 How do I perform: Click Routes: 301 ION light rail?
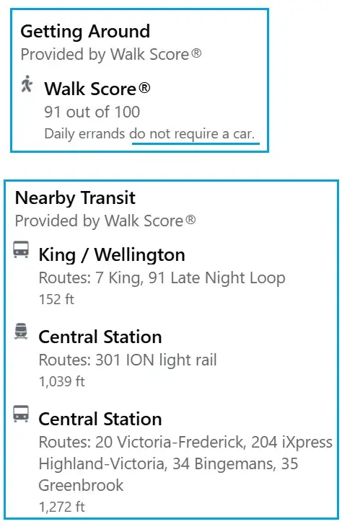click(128, 360)
